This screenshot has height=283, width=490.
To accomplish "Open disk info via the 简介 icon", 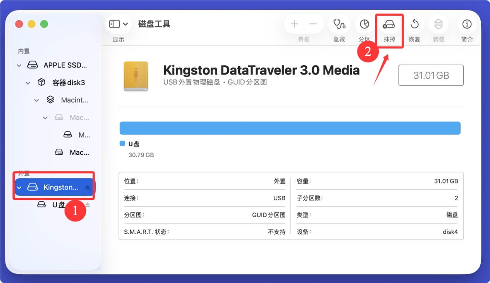I will coord(466,24).
